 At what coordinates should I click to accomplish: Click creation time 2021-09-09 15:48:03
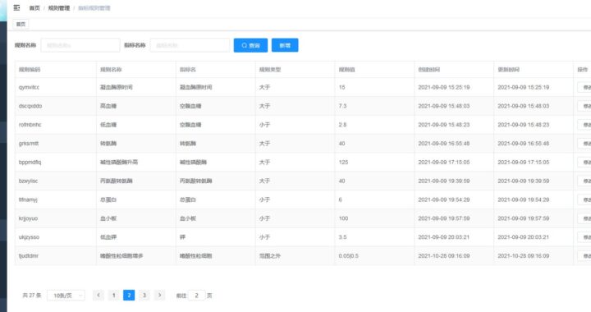(x=444, y=106)
